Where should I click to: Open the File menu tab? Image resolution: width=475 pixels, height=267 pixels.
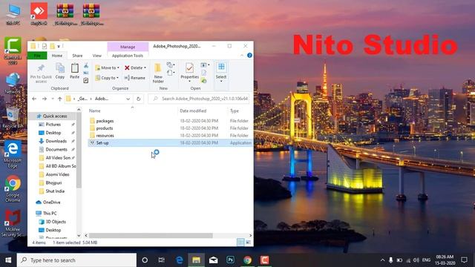(x=37, y=56)
